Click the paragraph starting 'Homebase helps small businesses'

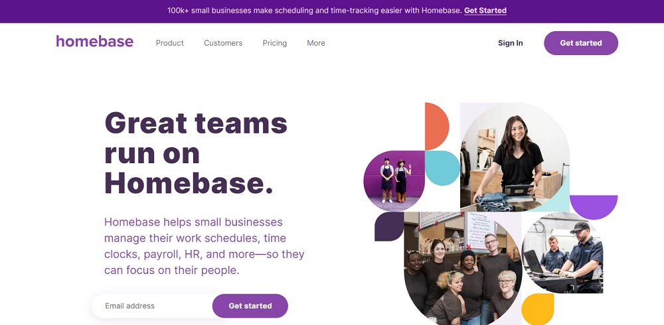[204, 246]
